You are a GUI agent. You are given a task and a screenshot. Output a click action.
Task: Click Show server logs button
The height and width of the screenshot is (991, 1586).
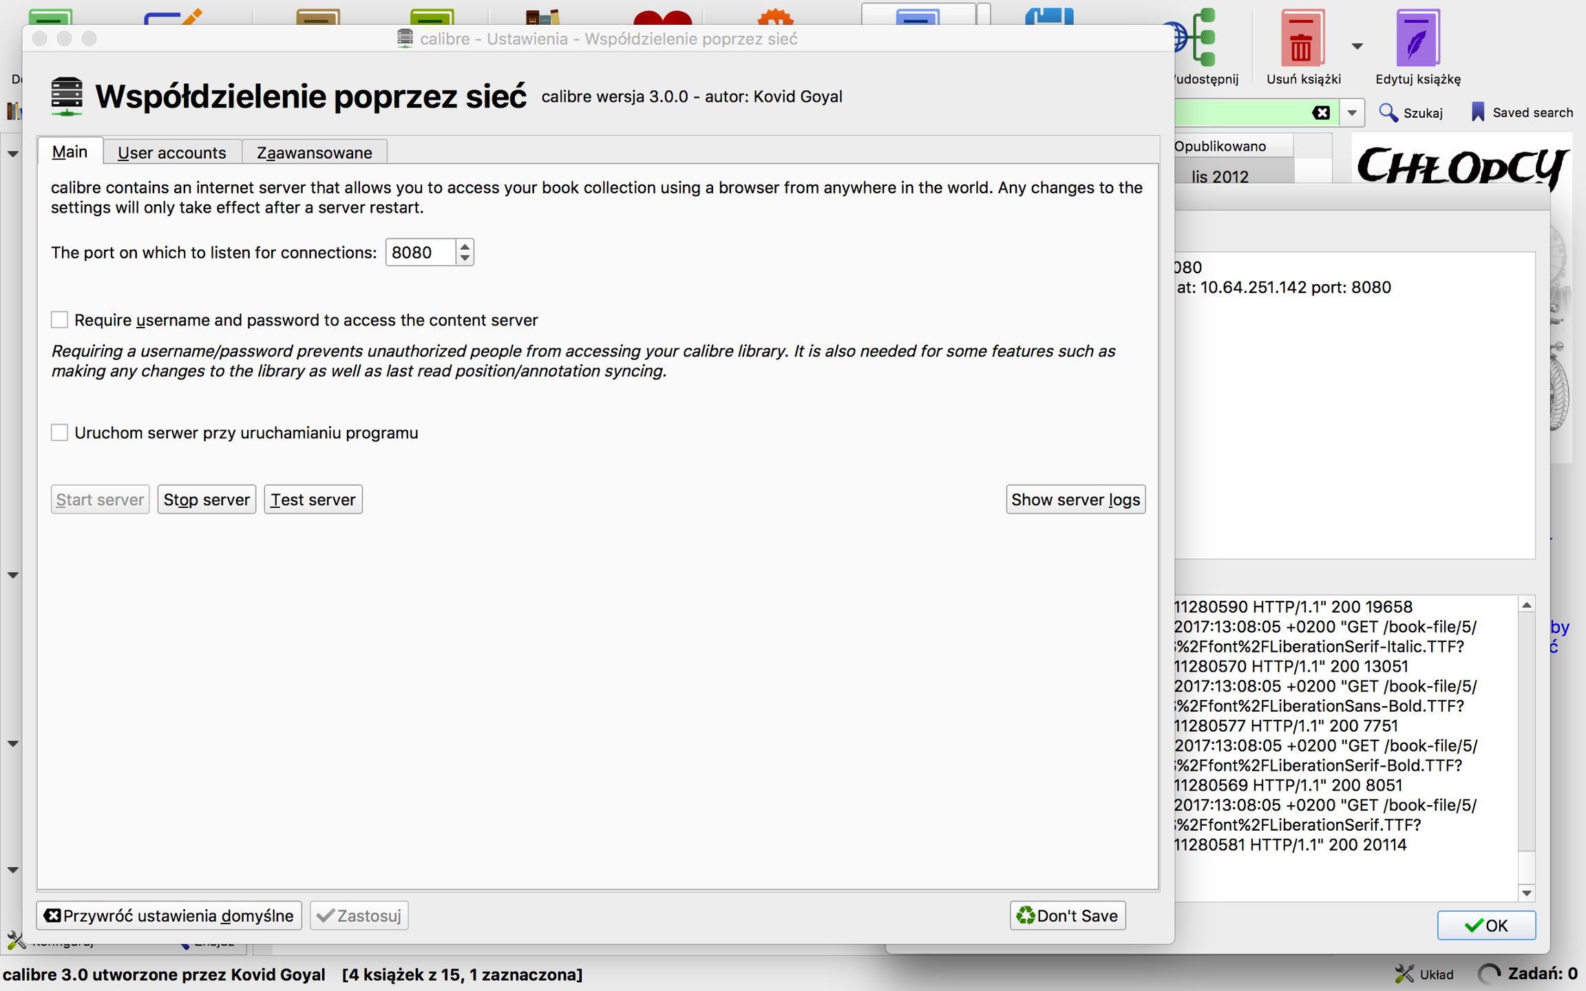click(1075, 500)
